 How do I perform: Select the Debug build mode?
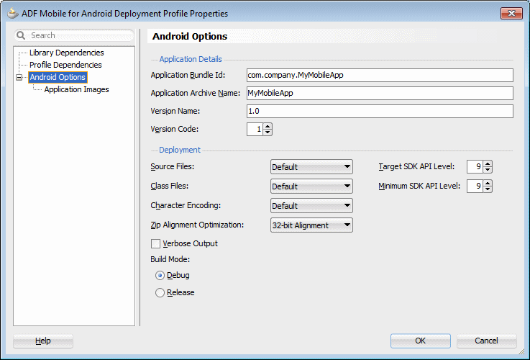point(160,276)
